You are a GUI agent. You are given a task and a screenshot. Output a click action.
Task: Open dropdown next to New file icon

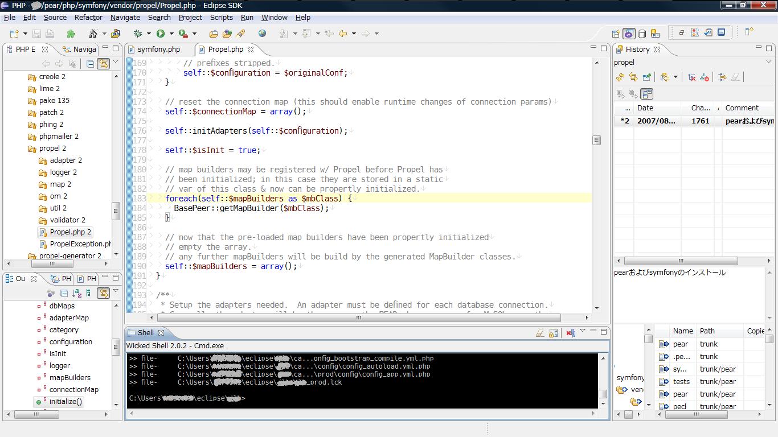[x=24, y=34]
